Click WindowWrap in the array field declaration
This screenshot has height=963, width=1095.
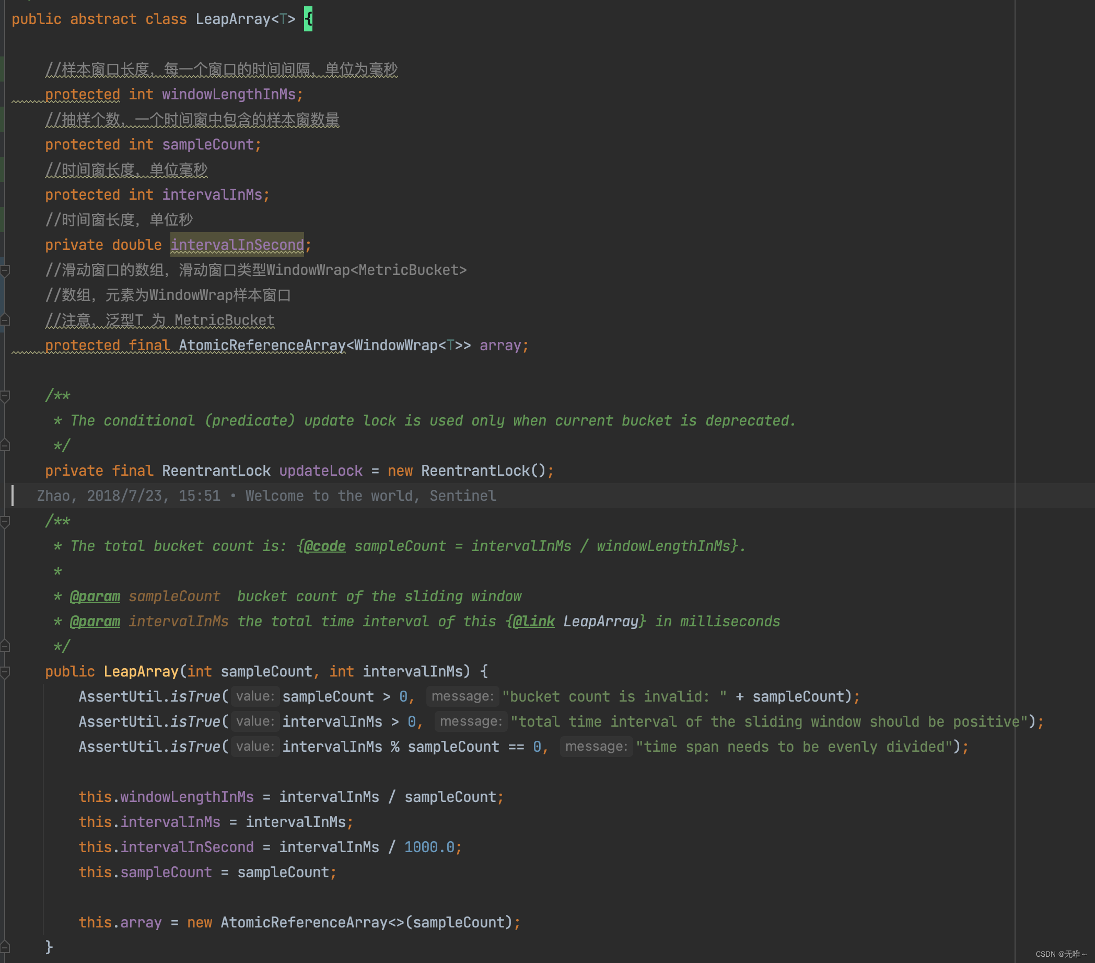coord(396,345)
